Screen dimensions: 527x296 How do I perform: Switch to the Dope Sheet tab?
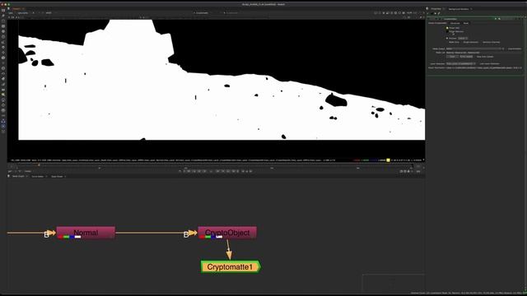(x=57, y=176)
